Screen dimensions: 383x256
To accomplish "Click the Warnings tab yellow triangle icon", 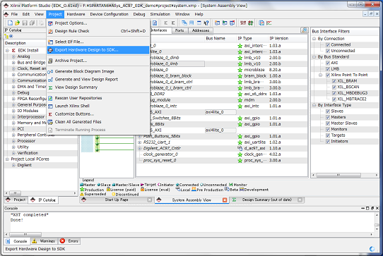I will [x=35, y=241].
